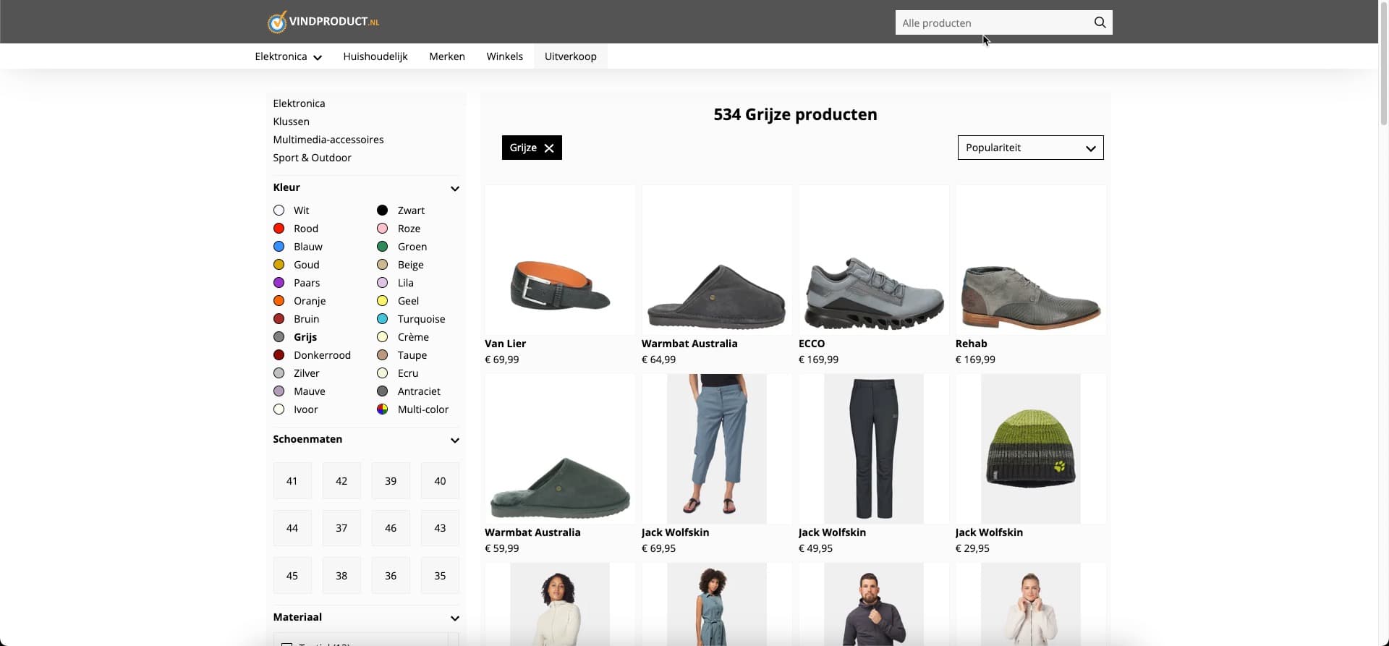Viewport: 1389px width, 646px height.
Task: Choose shoe size 41
Action: click(x=292, y=481)
